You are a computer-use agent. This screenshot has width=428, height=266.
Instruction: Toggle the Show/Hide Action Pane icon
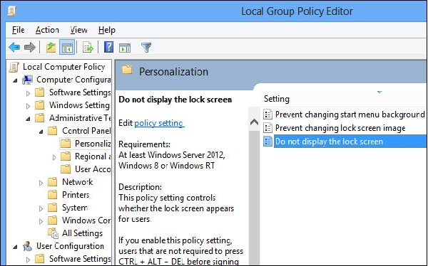point(125,48)
